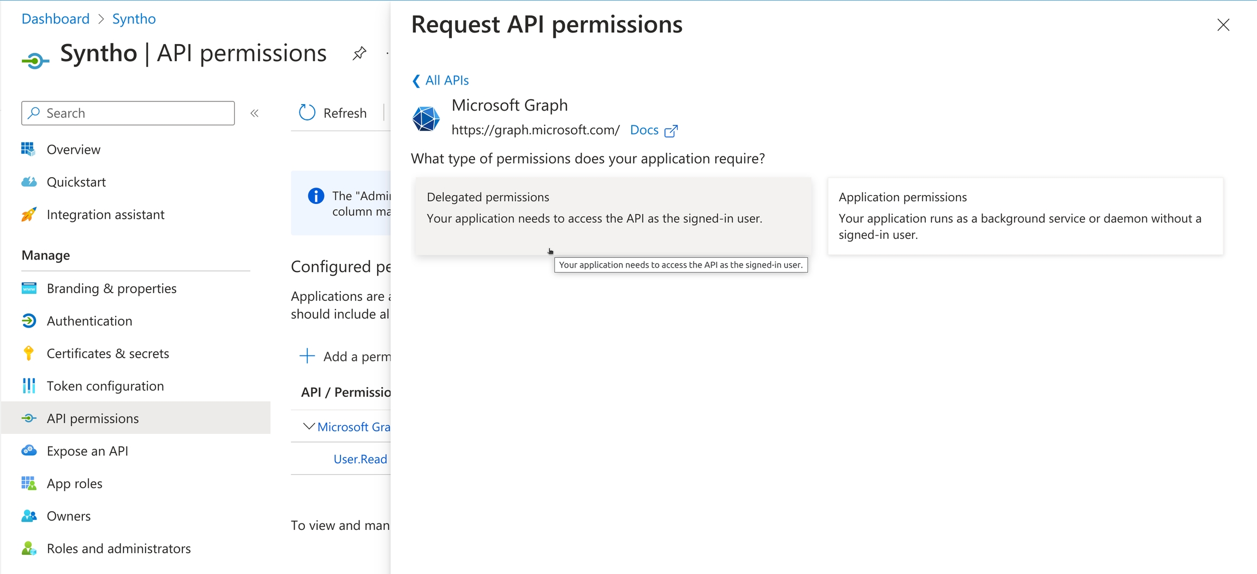1257x574 pixels.
Task: Open Docs external link icon
Action: (x=671, y=131)
